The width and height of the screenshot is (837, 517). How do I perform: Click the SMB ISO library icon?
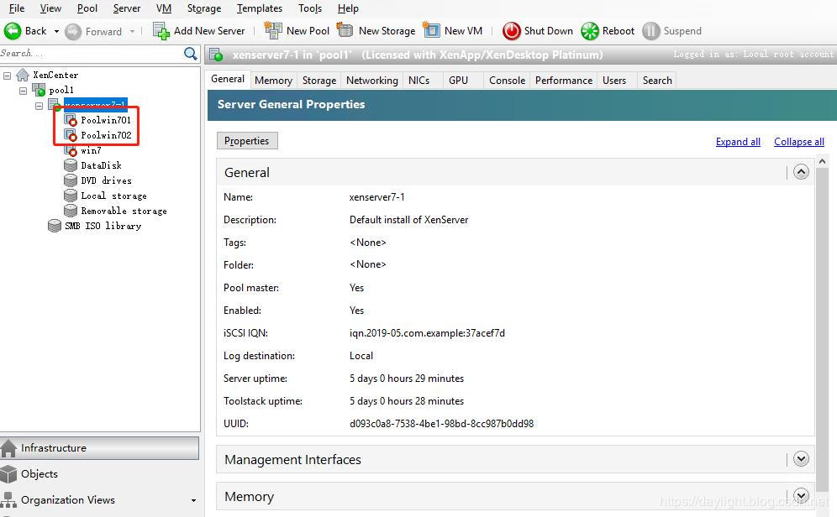55,226
